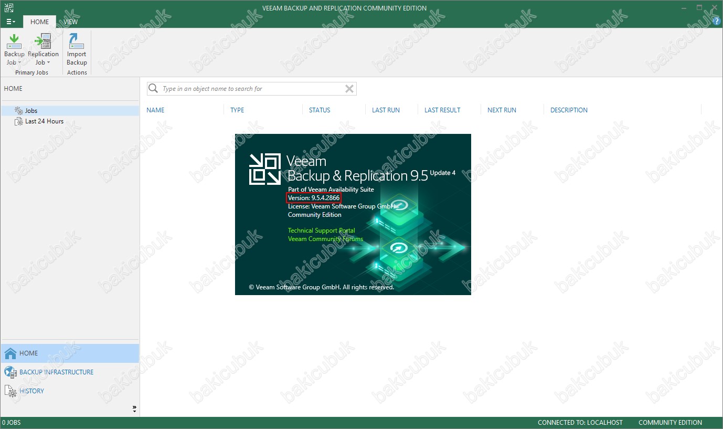The width and height of the screenshot is (723, 429).
Task: Focus the object name search field
Action: pos(252,89)
